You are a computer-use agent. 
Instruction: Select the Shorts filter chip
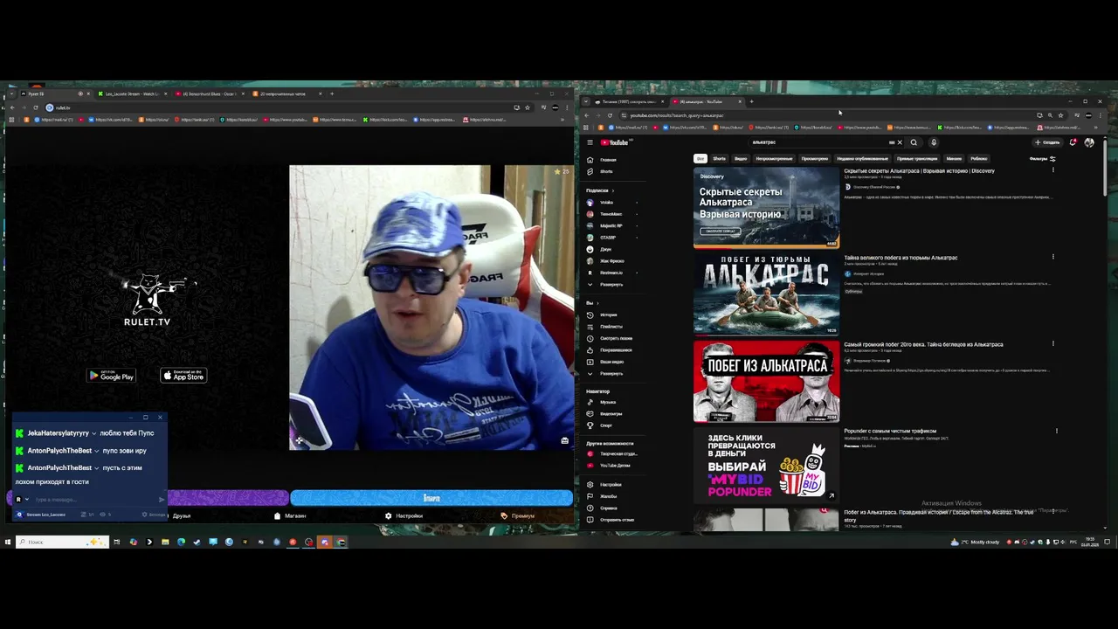click(x=719, y=159)
